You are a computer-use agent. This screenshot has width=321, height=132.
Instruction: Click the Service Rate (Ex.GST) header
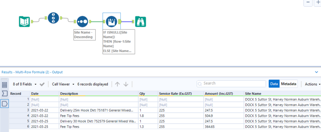coord(181,94)
